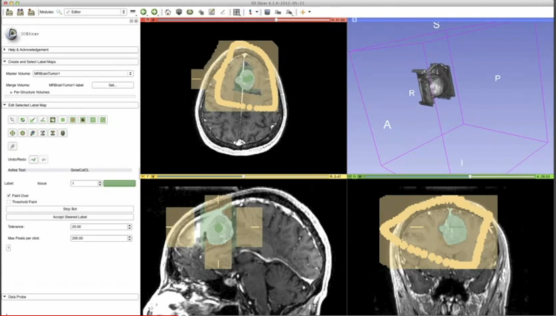Click the Set... merge volume button

point(112,86)
